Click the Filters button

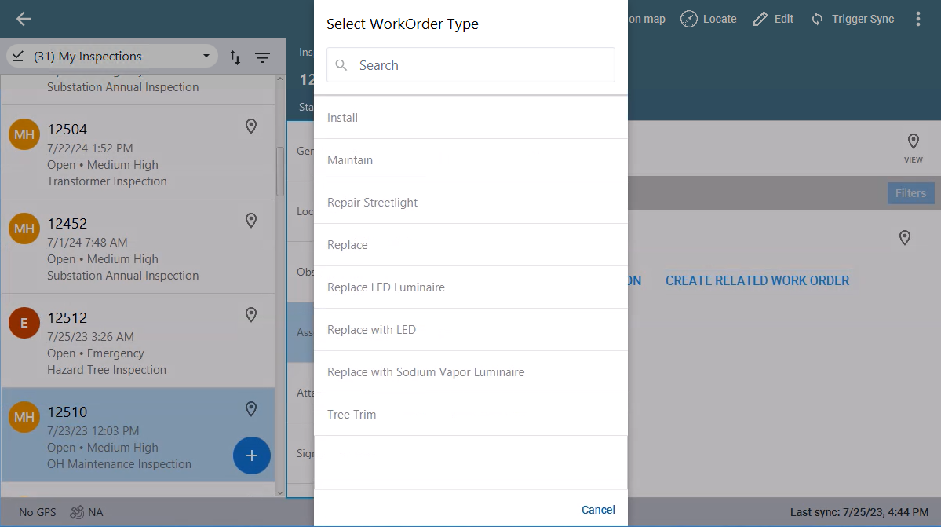coord(910,193)
